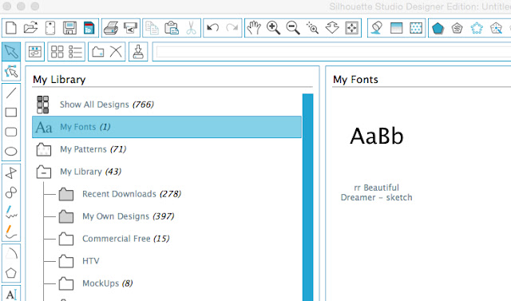
Task: Choose the Edit Points tool
Action: pyautogui.click(x=11, y=71)
